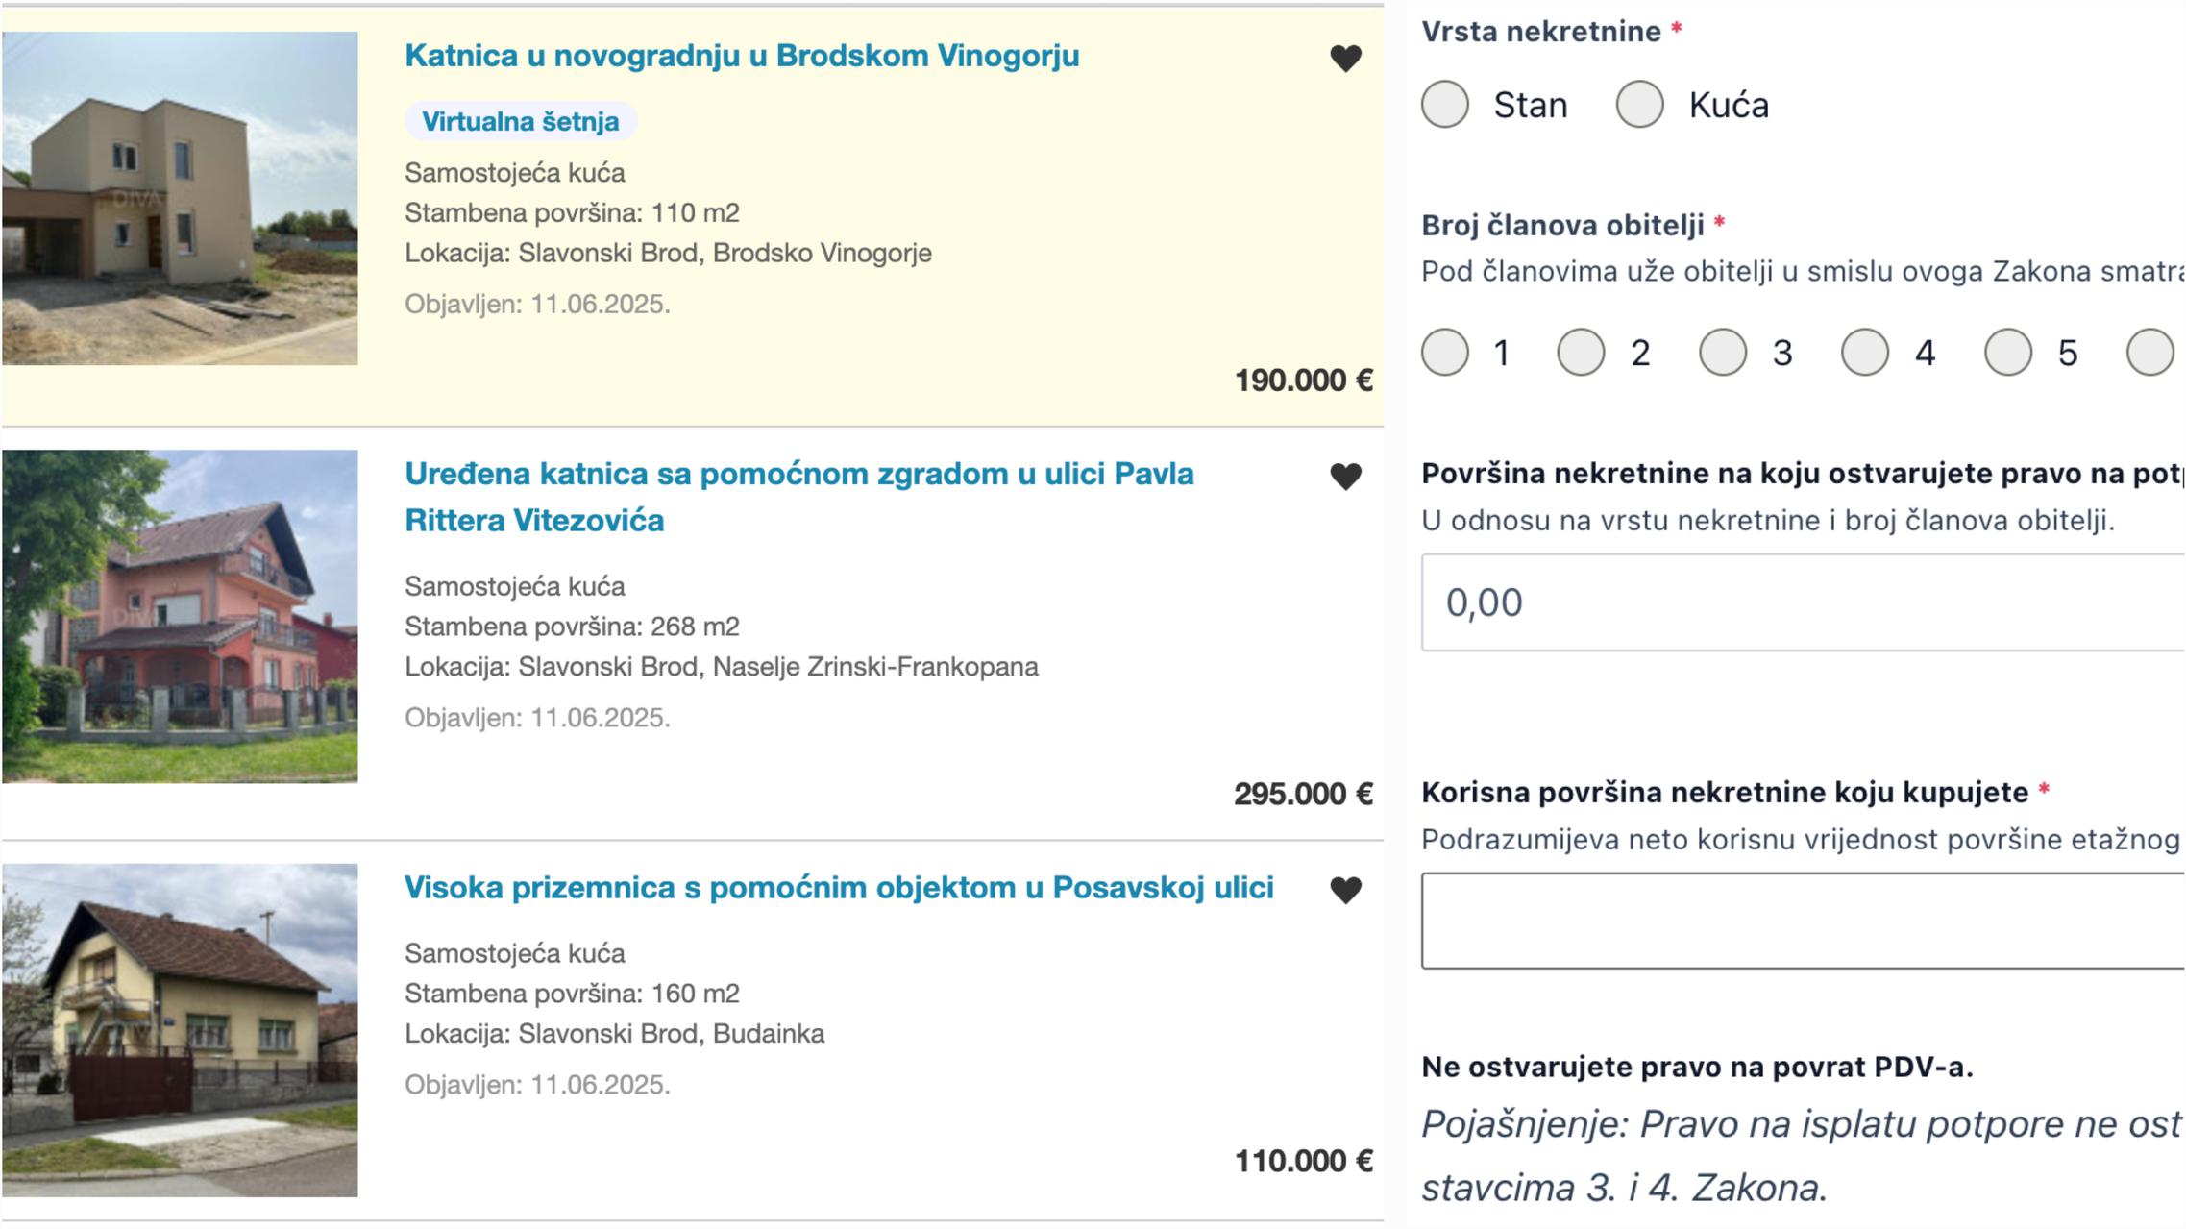Click the Virtualna šetnja badge
The image size is (2186, 1229).
point(520,122)
